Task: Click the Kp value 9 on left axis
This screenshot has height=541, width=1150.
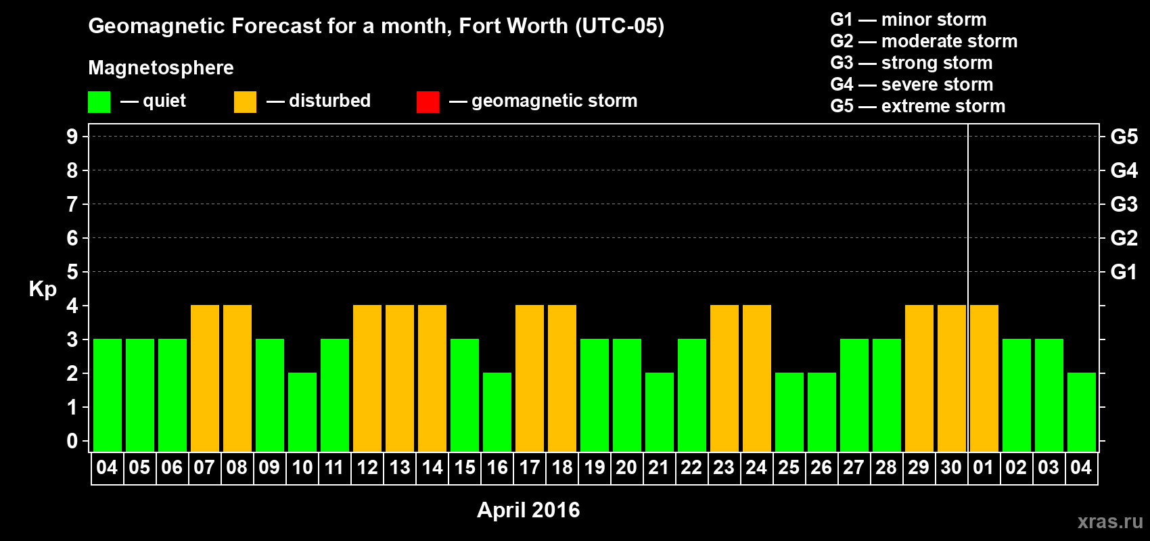Action: coord(72,137)
